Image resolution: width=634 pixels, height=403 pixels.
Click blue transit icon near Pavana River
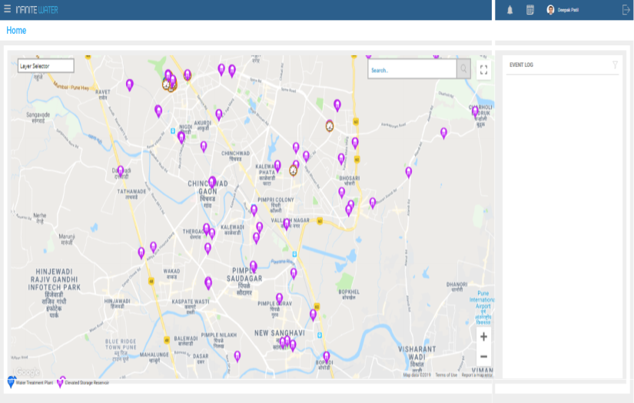click(294, 254)
